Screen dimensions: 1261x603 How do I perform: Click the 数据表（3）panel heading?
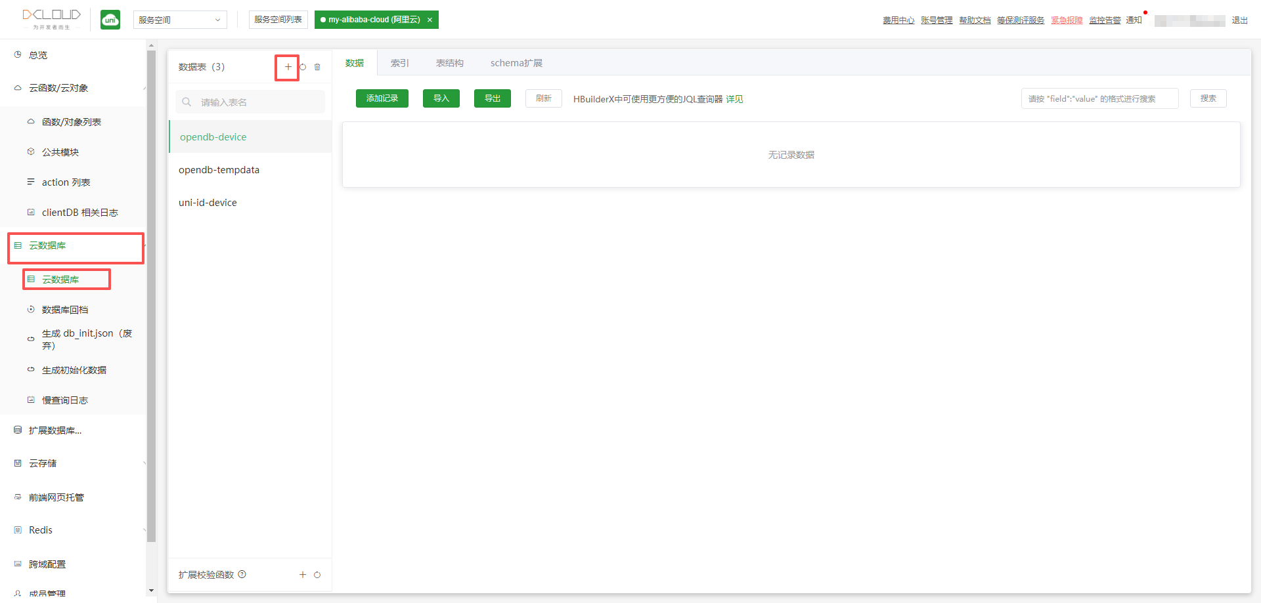coord(202,67)
